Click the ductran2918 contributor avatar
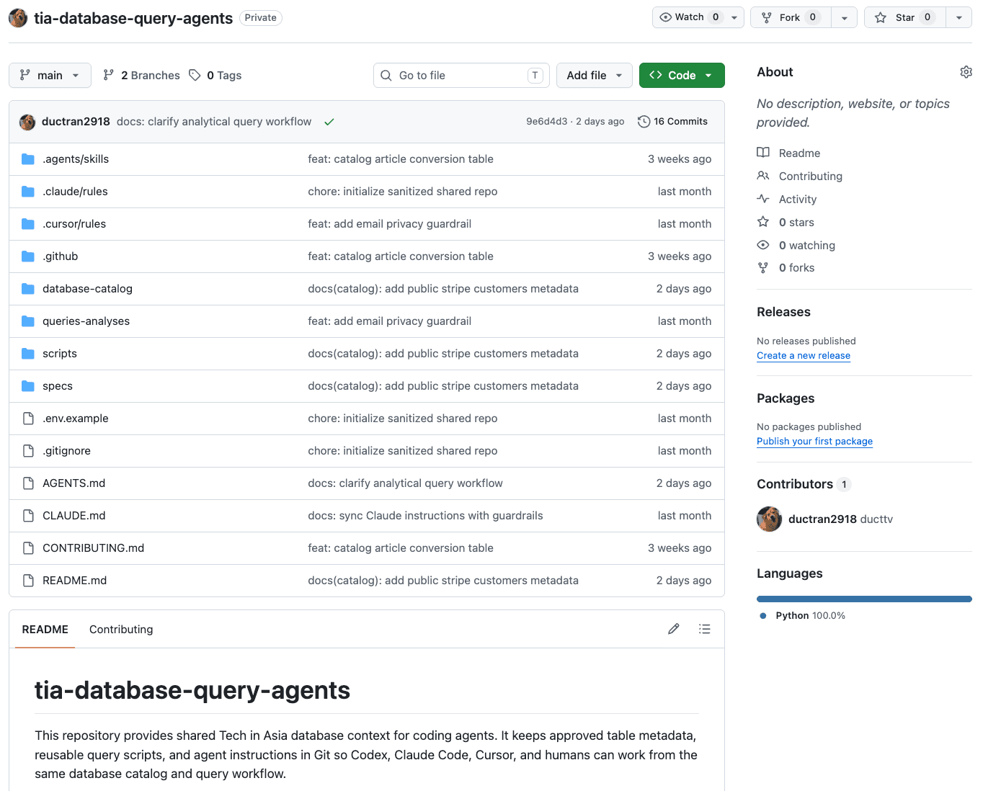 pos(769,519)
